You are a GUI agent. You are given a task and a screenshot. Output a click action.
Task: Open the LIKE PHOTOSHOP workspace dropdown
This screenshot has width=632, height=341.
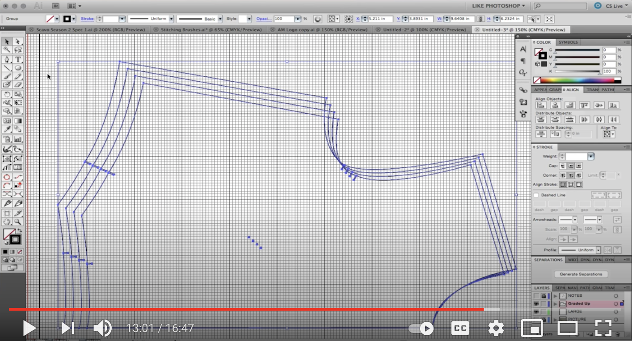pos(499,6)
